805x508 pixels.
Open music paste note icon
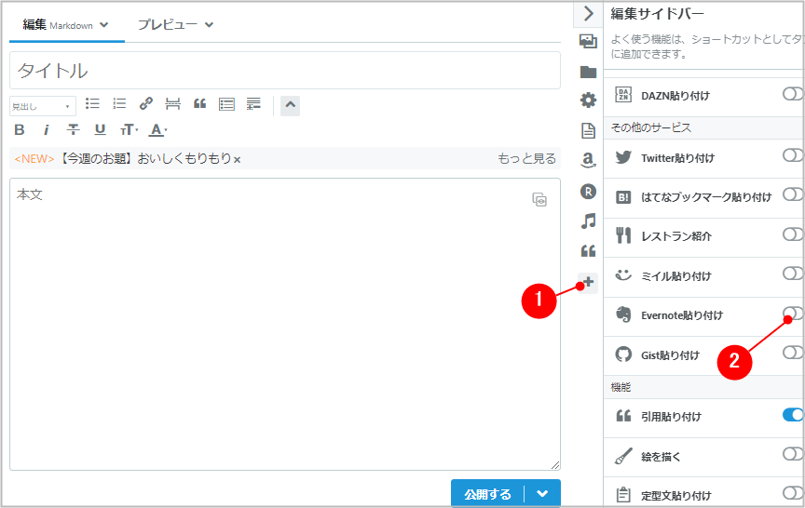tap(588, 221)
